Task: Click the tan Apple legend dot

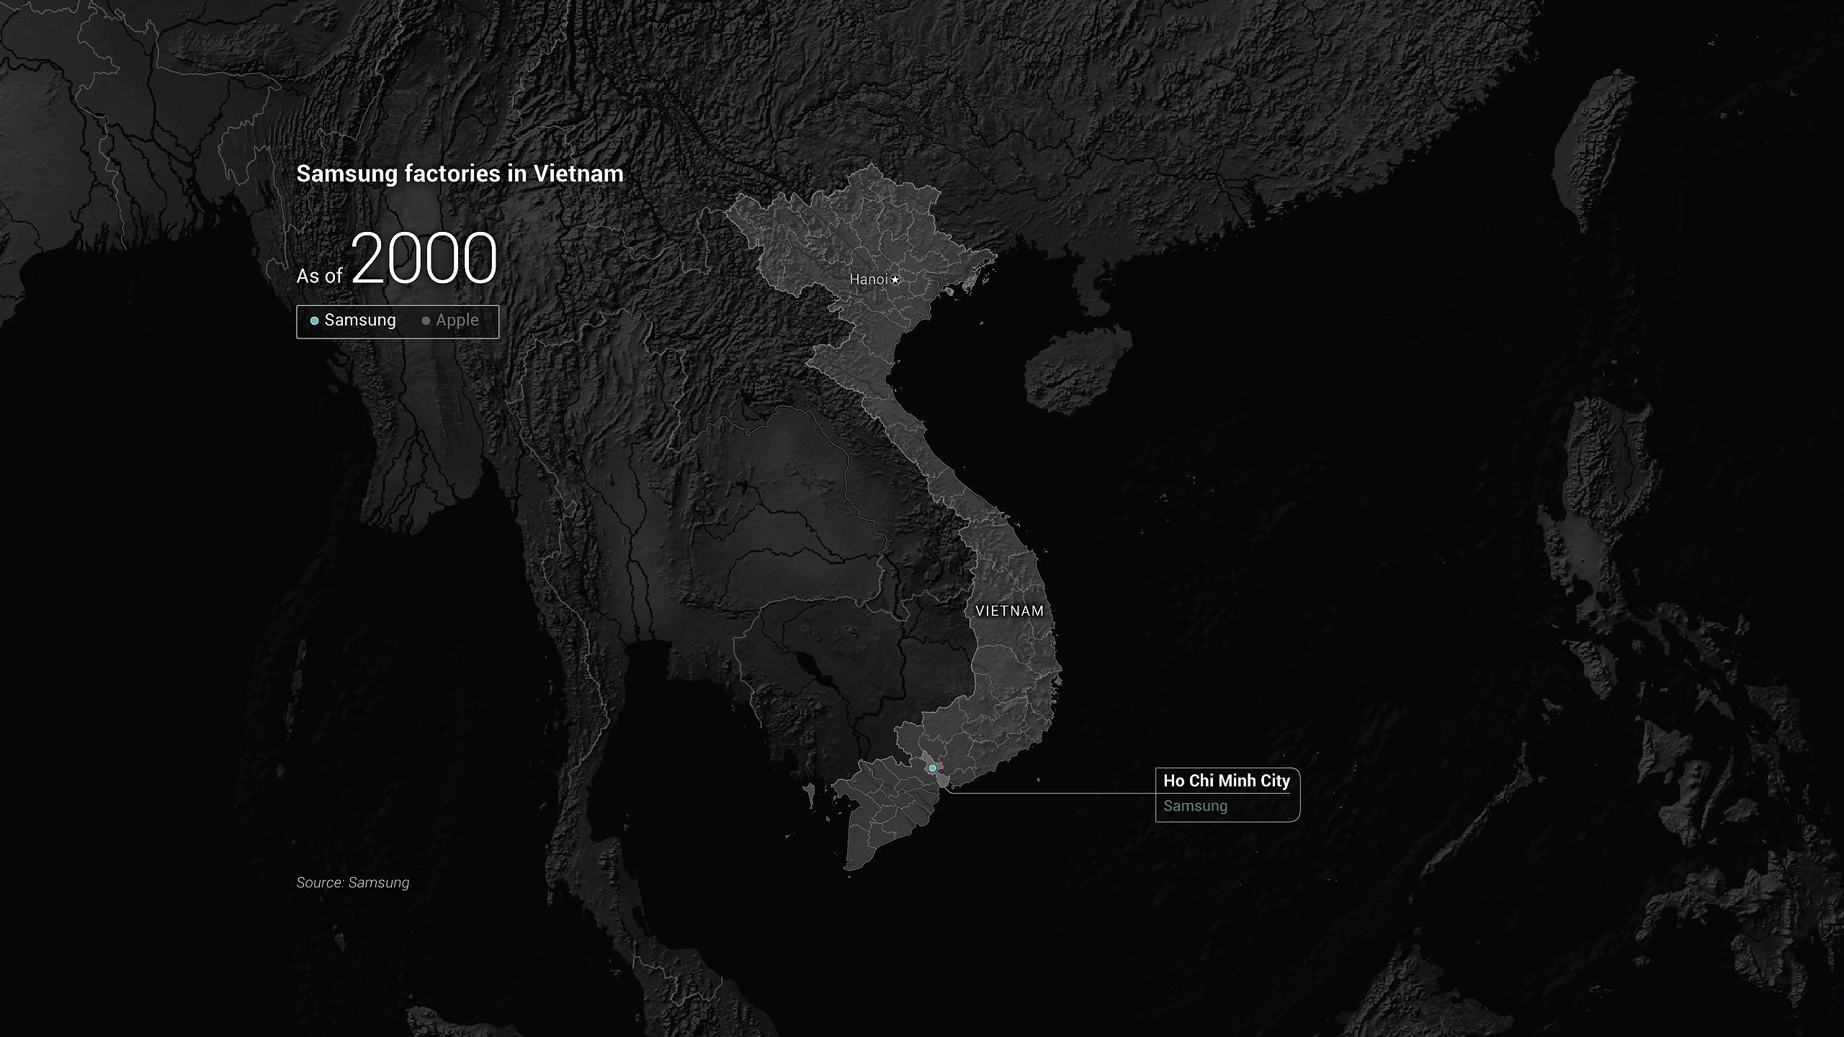Action: [426, 321]
